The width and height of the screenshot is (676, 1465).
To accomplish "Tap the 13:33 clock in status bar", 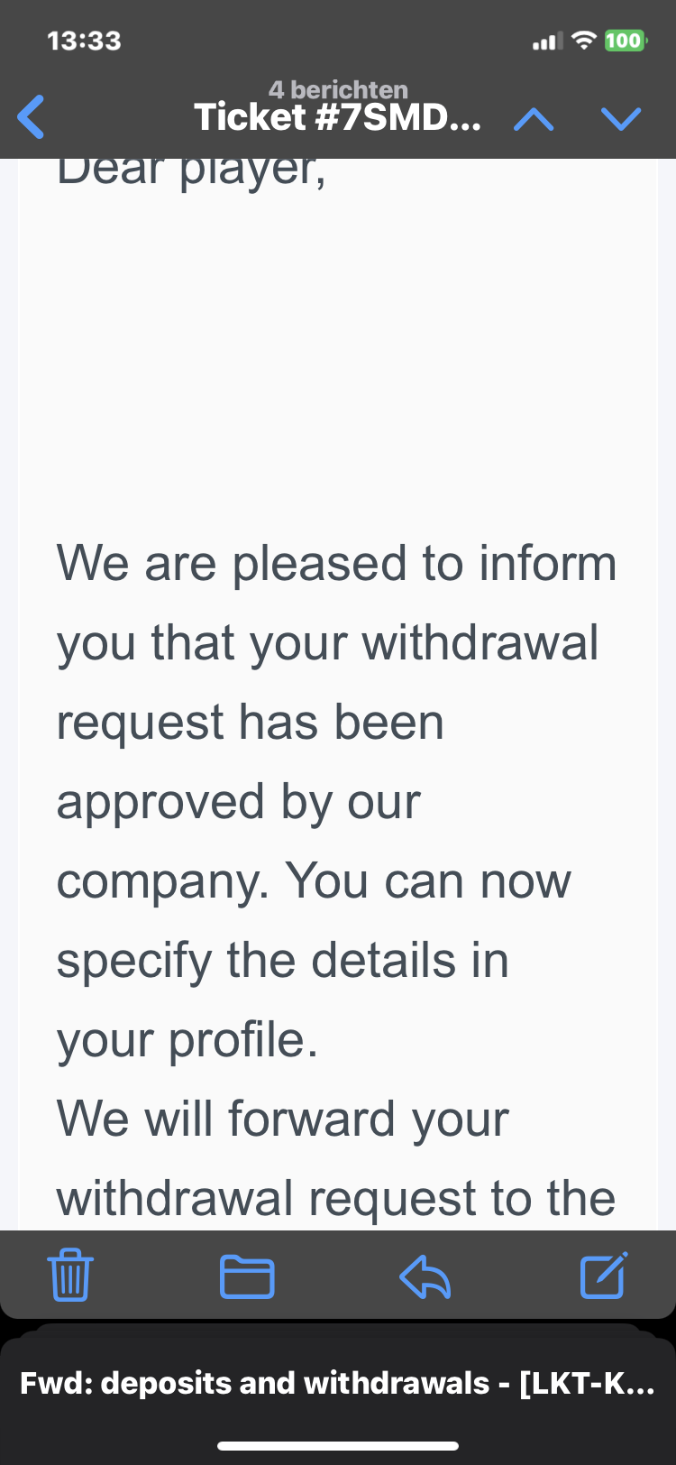I will (x=84, y=41).
